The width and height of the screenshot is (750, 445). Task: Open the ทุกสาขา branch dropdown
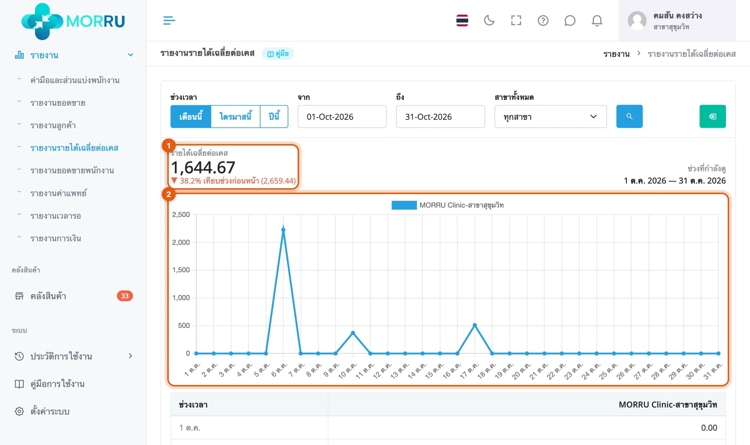[550, 116]
